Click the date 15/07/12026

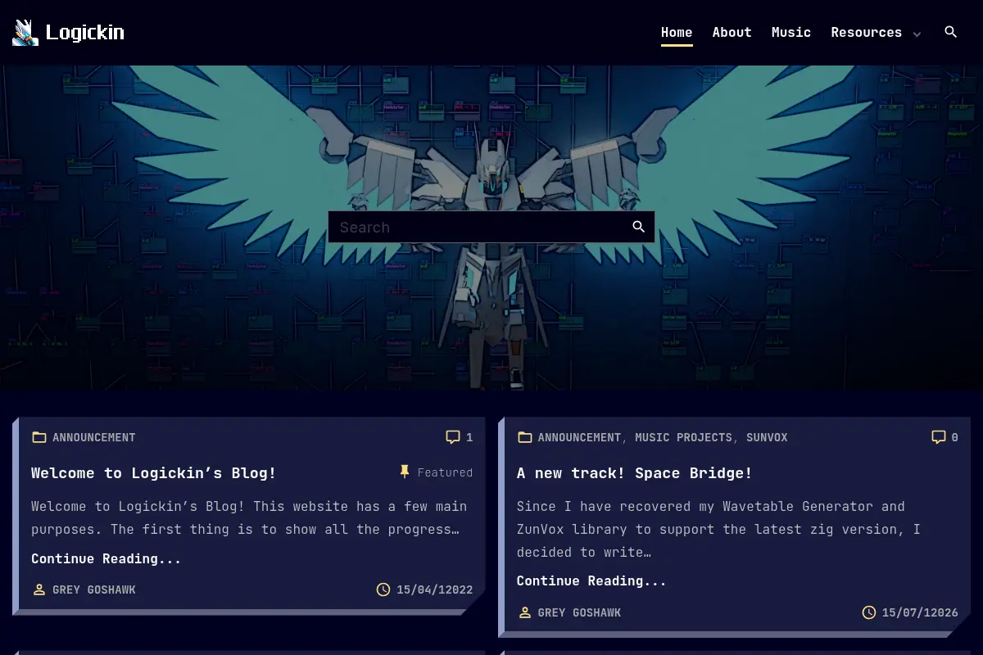(921, 612)
